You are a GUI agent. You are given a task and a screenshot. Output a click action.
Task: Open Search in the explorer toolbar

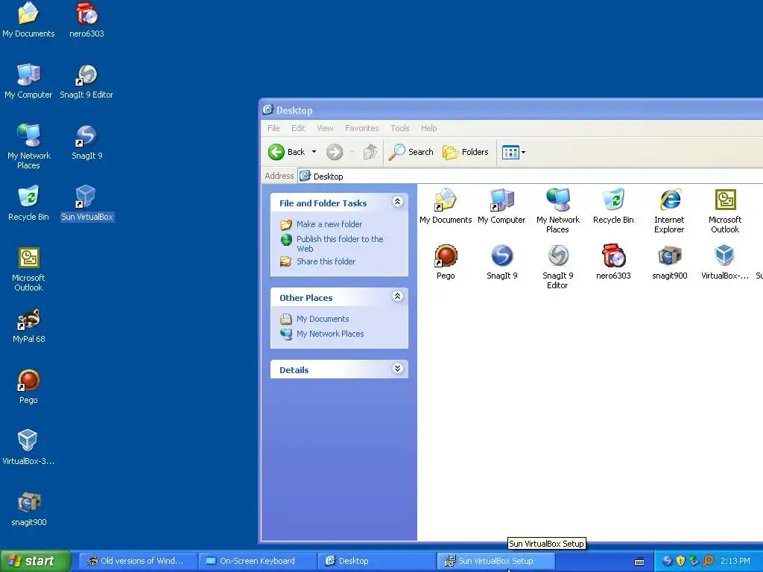click(411, 152)
